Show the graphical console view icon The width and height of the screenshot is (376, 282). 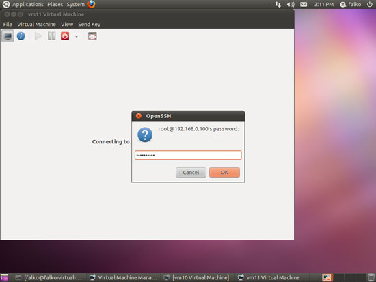pyautogui.click(x=8, y=36)
